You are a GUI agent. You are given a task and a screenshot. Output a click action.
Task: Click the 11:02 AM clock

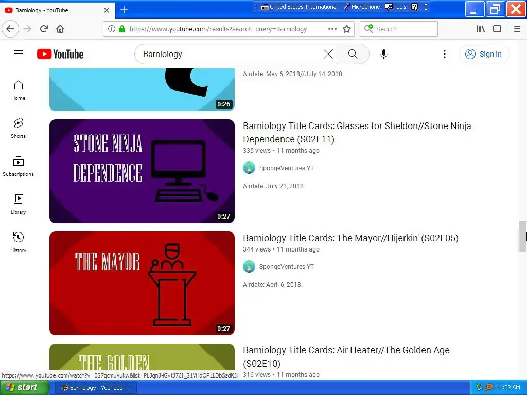508,388
